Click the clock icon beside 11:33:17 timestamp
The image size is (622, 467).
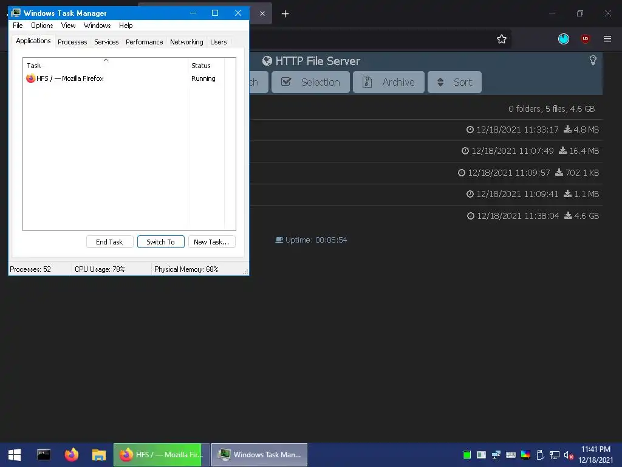470,130
